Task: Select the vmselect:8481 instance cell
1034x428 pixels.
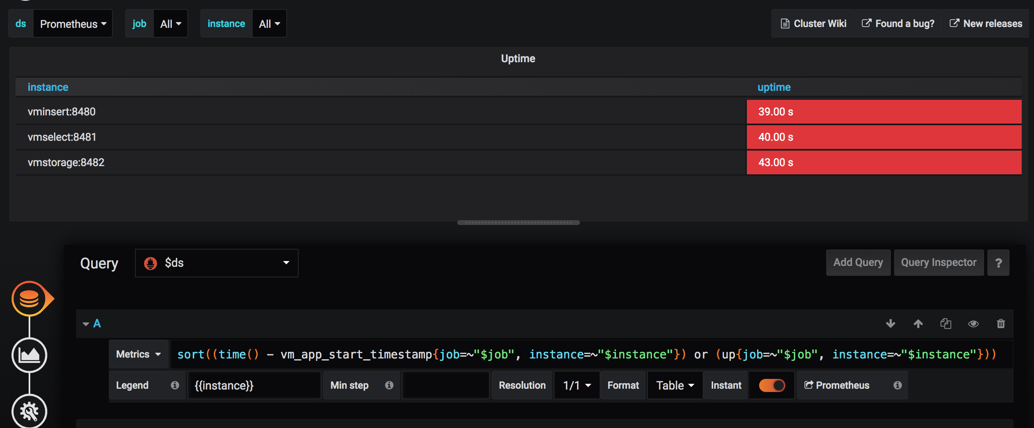Action: click(381, 137)
